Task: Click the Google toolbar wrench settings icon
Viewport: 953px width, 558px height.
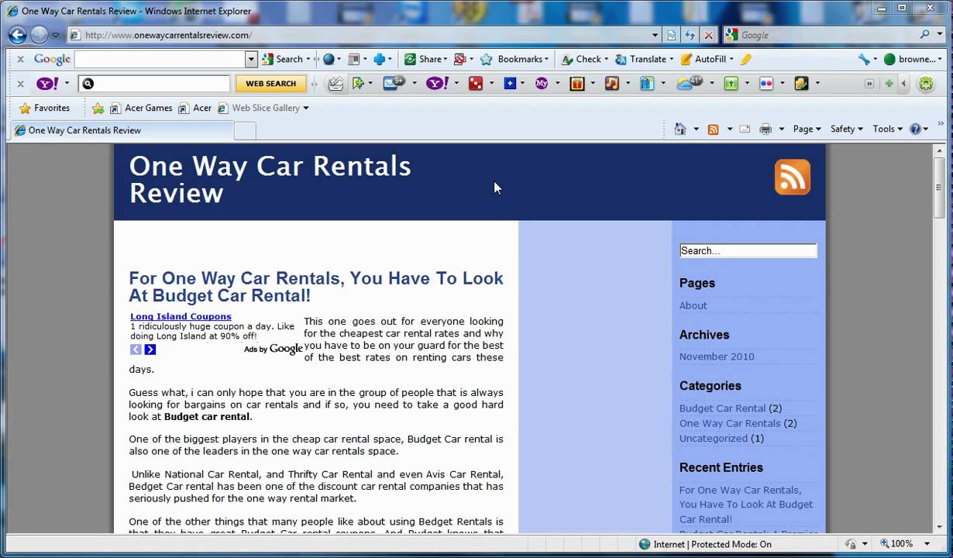Action: (864, 59)
